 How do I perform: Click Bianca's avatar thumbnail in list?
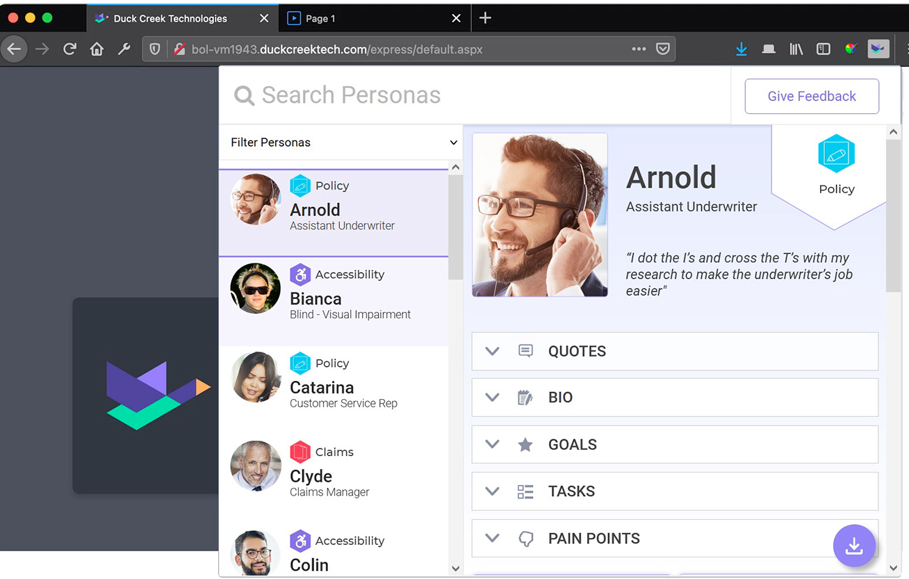coord(256,288)
